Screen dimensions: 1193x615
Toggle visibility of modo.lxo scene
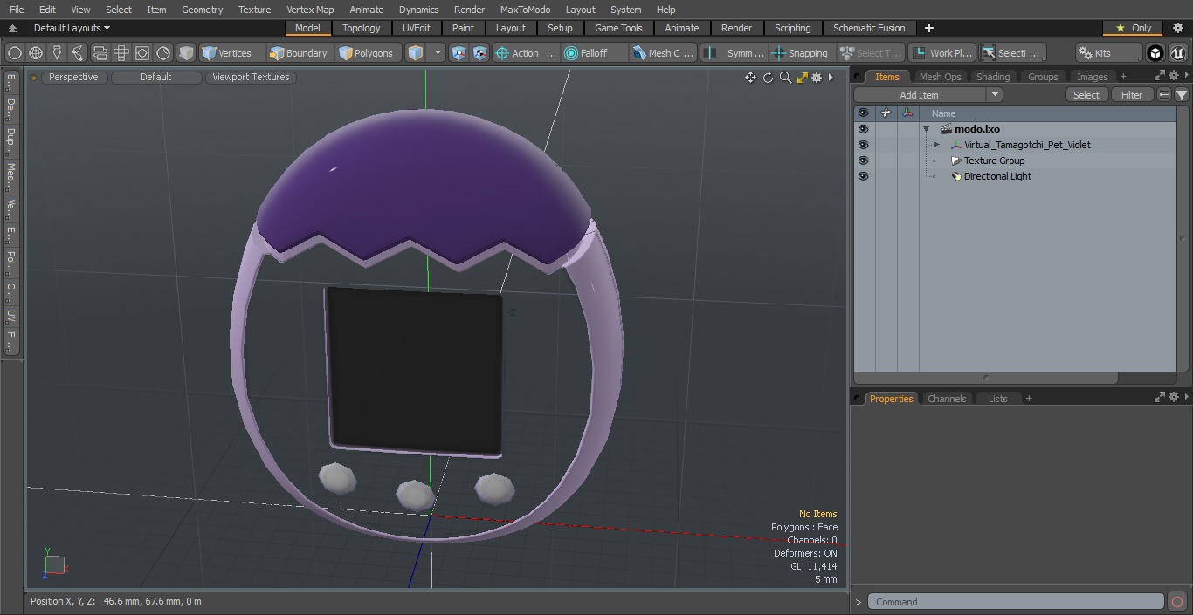(x=863, y=129)
